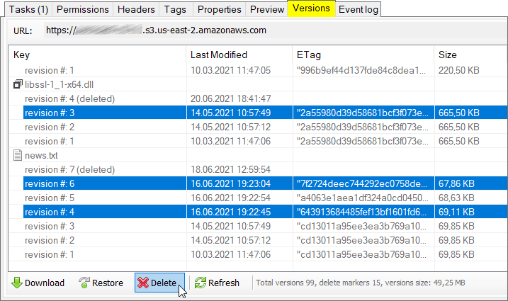
Task: Click the URL: label
Action: [23, 30]
